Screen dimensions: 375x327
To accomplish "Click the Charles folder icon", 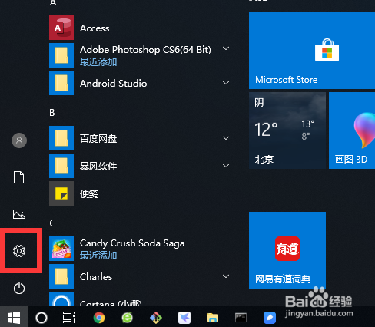I will [61, 276].
